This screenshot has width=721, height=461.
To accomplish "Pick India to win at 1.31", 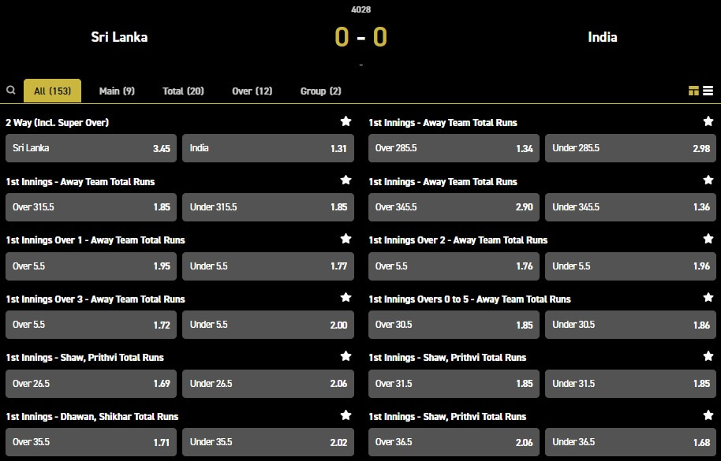I will tap(268, 148).
